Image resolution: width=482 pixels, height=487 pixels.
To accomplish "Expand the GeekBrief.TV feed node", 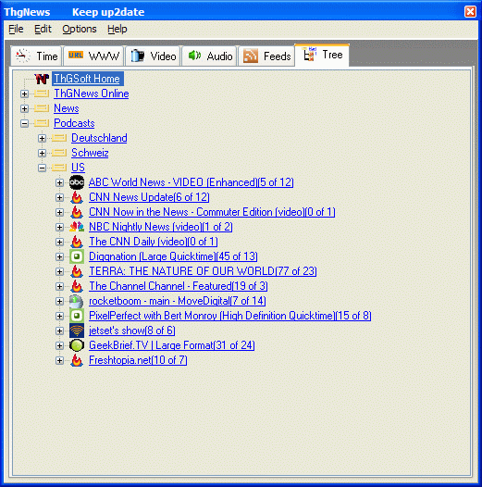I will coord(59,345).
